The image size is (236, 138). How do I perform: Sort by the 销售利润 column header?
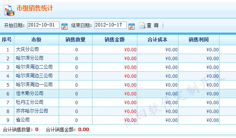point(199,40)
